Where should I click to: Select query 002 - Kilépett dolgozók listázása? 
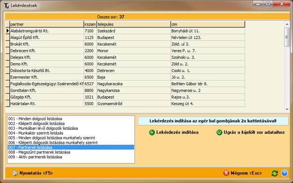pyautogui.click(x=71, y=123)
